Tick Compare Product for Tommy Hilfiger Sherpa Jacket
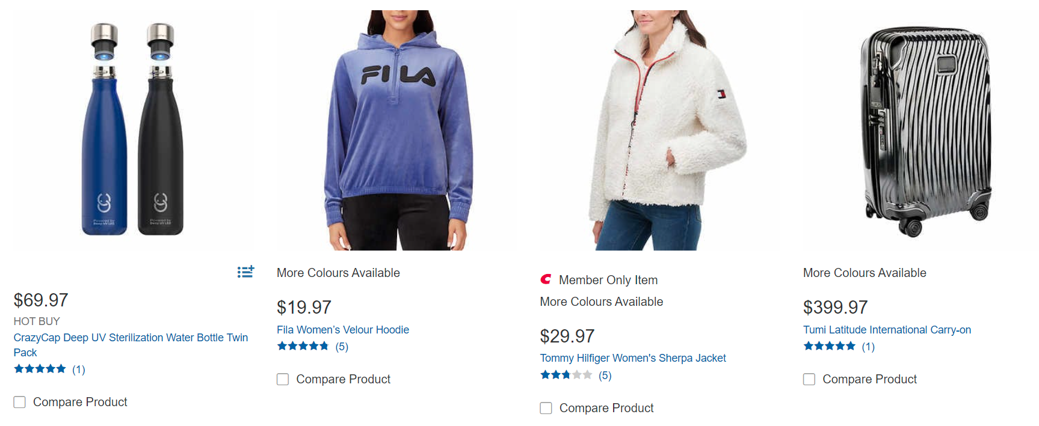 coord(546,408)
